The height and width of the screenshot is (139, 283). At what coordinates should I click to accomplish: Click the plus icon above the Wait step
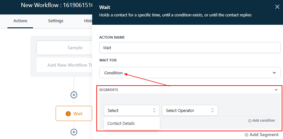tap(74, 95)
